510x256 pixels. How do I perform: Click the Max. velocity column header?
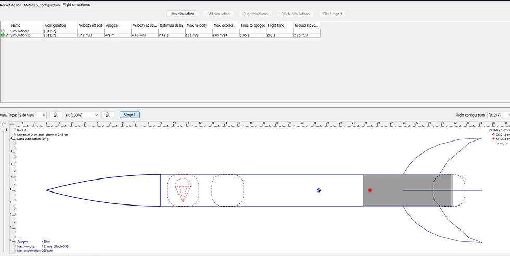(x=199, y=25)
